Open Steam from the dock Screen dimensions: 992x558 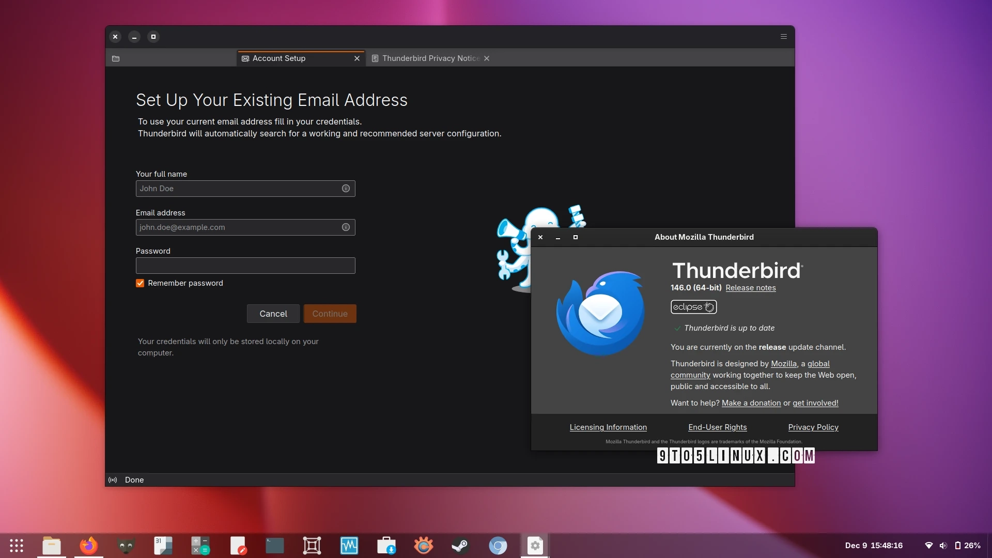click(460, 545)
